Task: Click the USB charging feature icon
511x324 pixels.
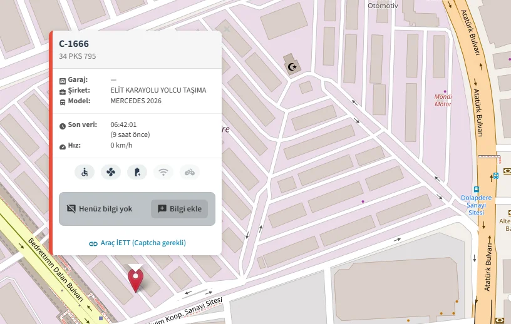Action: point(137,172)
